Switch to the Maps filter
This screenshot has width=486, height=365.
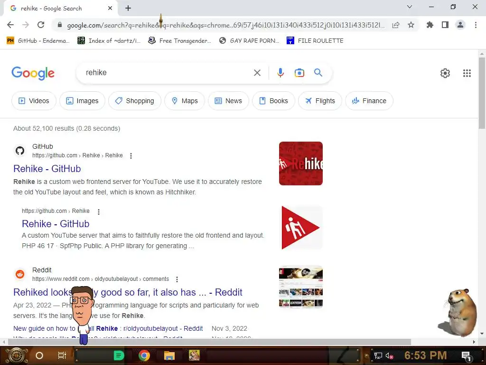point(185,101)
